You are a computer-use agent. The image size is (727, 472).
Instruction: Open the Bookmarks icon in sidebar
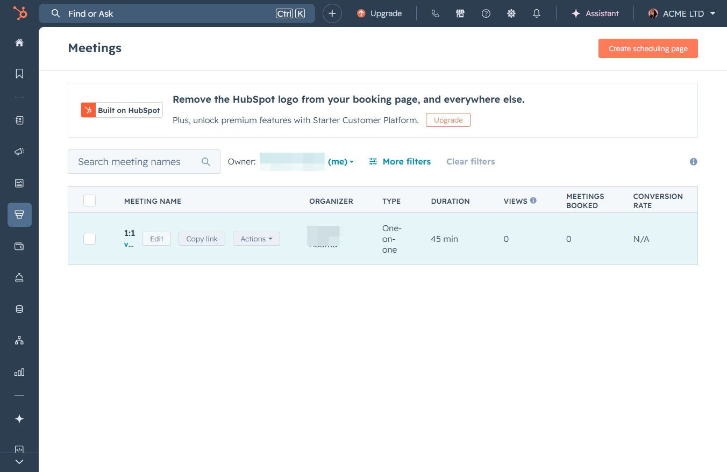pyautogui.click(x=19, y=74)
